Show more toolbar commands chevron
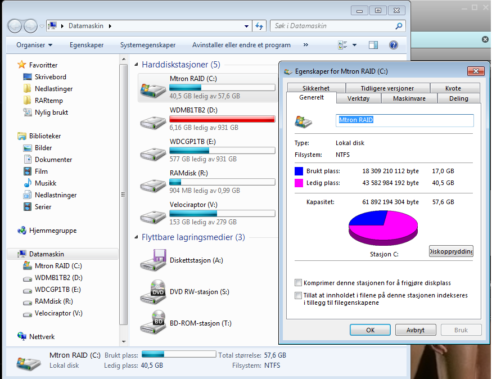Screen dimensions: 492x379 coord(306,45)
